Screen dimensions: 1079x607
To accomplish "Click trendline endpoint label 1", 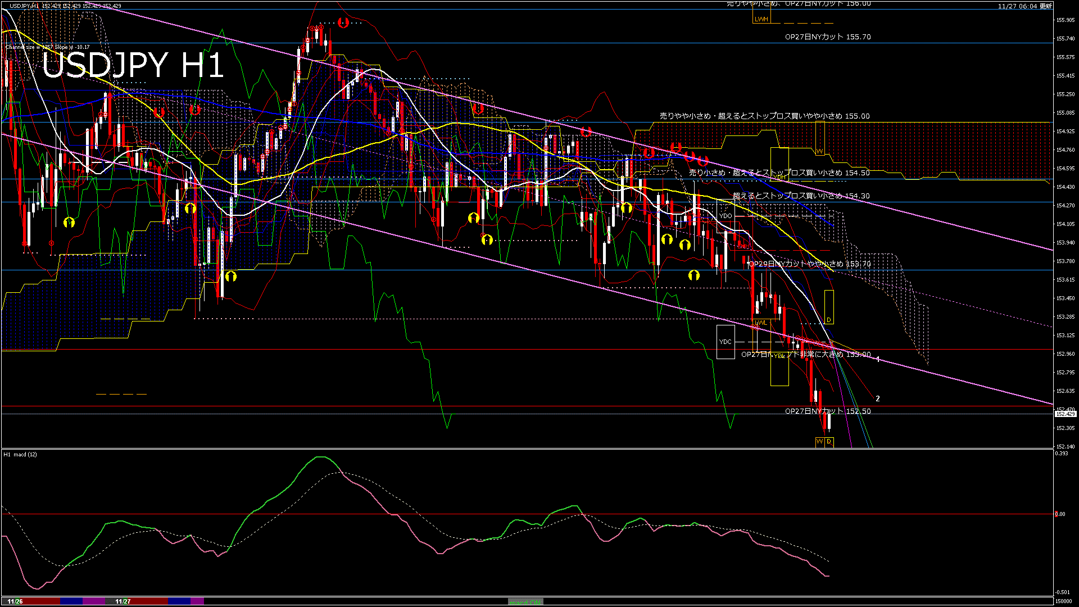I will coord(878,359).
